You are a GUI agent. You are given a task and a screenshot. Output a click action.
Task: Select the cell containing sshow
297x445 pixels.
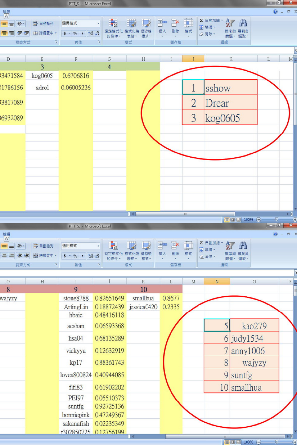231,88
